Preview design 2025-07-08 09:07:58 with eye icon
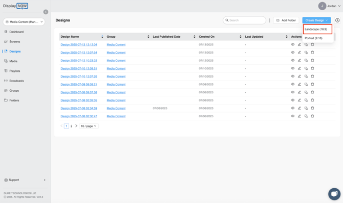This screenshot has width=343, height=204. coord(293,92)
